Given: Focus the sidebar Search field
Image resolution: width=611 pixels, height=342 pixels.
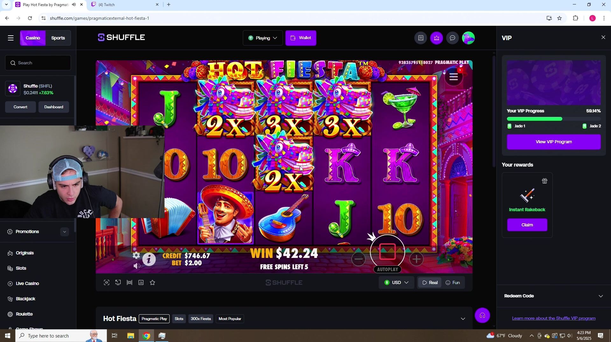Looking at the screenshot, I should pyautogui.click(x=38, y=63).
